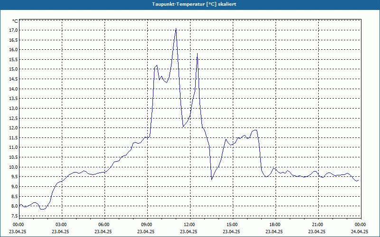Click the '00:00' label at the axis origin
This screenshot has width=380, height=237.
(18, 225)
